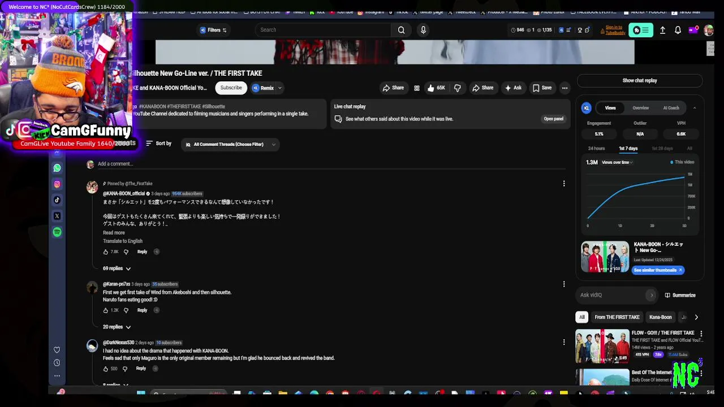Click Add a comment field
The height and width of the screenshot is (407, 724).
point(331,164)
